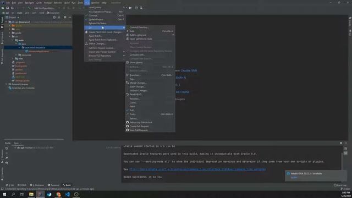Choose Update Project... in VCS menu
The image size is (352, 198).
pos(105,19)
